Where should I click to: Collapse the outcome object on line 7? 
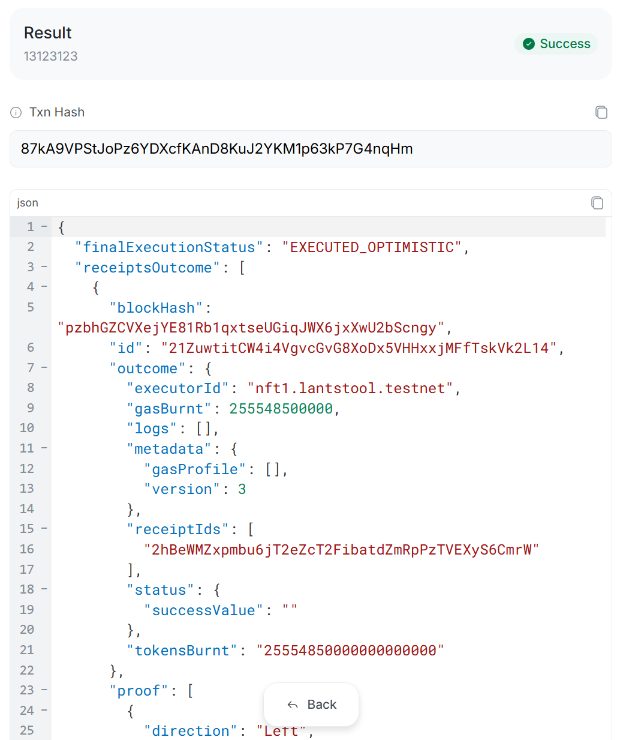44,367
